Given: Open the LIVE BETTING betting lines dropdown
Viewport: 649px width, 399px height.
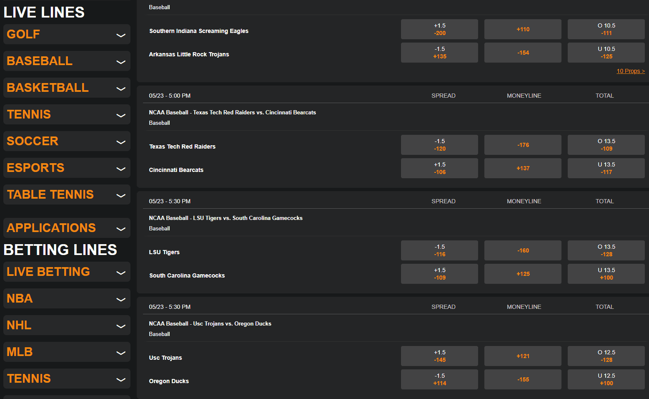Looking at the screenshot, I should (x=66, y=272).
